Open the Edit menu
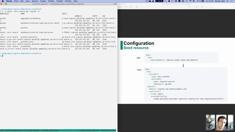Image resolution: width=235 pixels, height=132 pixels. coord(22,1)
